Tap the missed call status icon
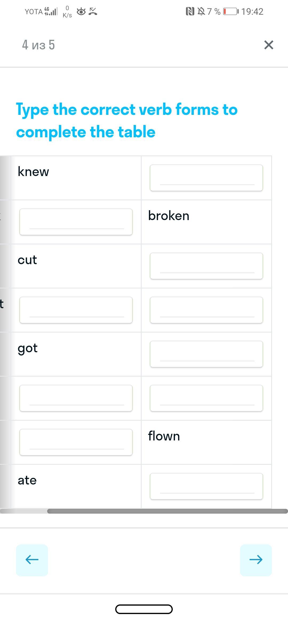The image size is (288, 625). coord(93,11)
